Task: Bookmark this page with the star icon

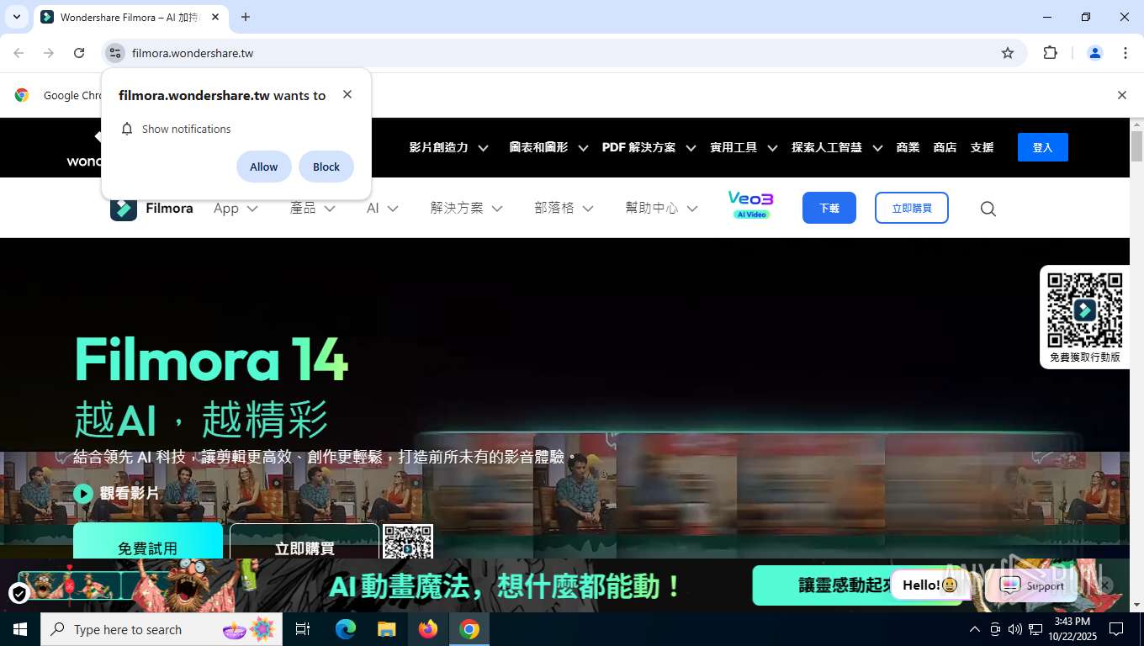Action: tap(1008, 53)
